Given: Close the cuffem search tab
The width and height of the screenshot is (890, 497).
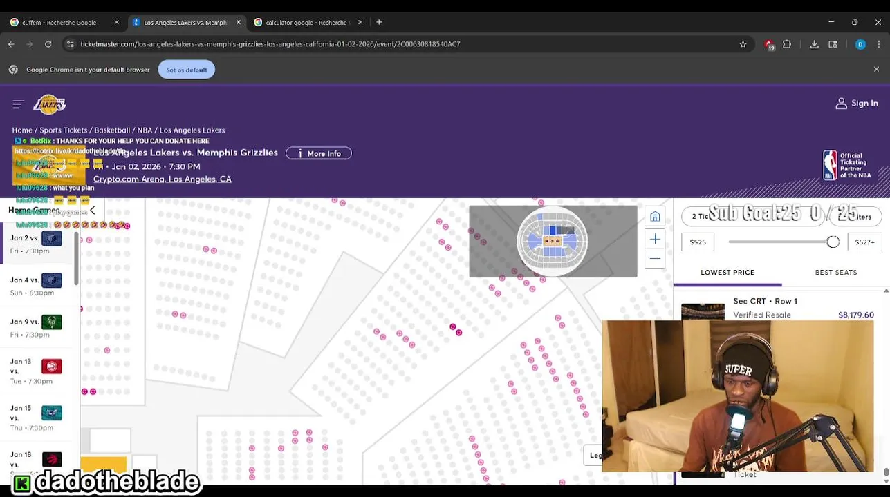Looking at the screenshot, I should pos(116,22).
